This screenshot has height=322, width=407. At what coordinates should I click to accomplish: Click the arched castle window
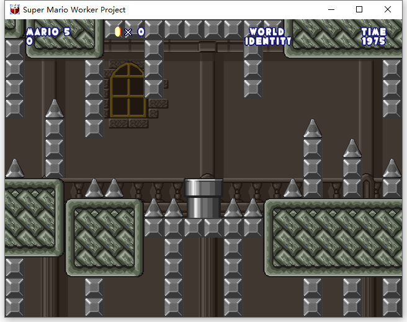[128, 90]
